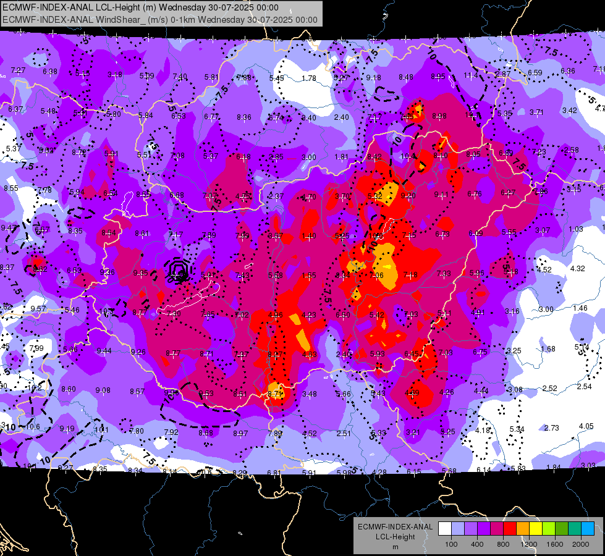This screenshot has height=556, width=605.
Task: Click the teal legend swatch
Action: point(575,529)
